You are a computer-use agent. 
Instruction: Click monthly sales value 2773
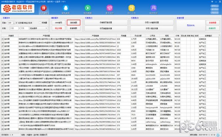point(119,86)
